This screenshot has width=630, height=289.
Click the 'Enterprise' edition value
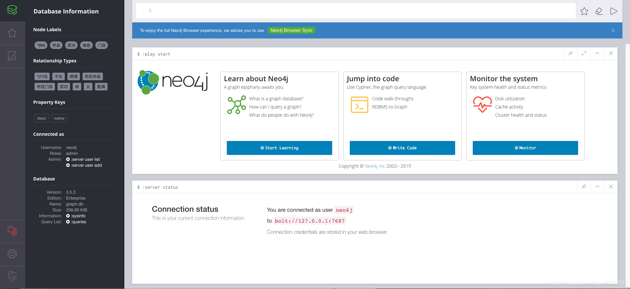click(76, 198)
